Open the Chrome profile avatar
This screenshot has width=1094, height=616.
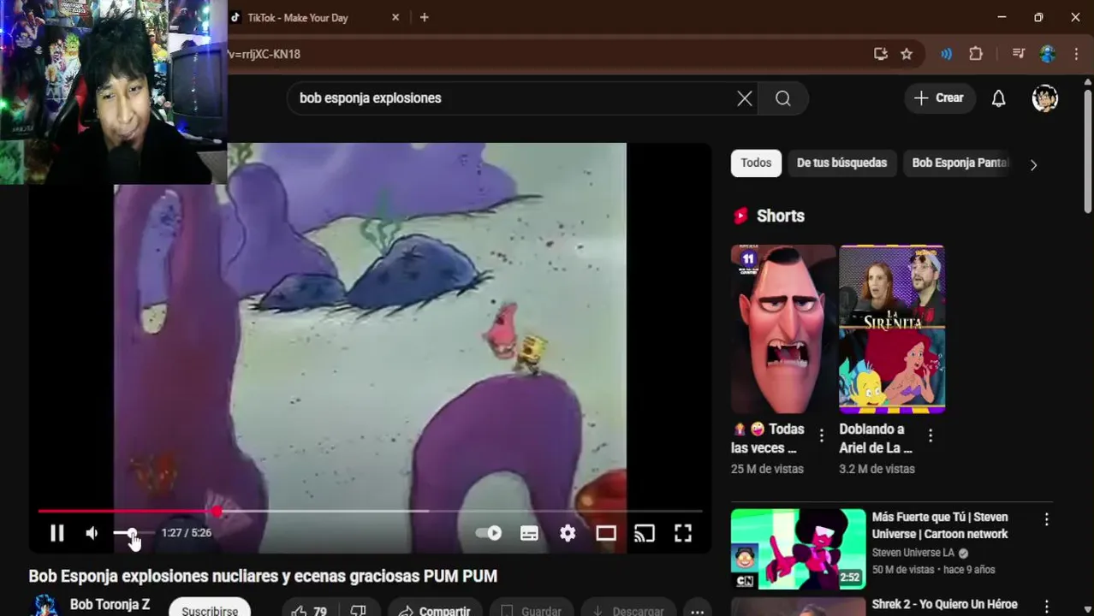pos(1048,54)
